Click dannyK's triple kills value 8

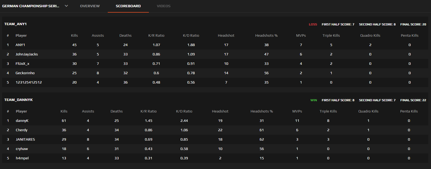pyautogui.click(x=328, y=121)
